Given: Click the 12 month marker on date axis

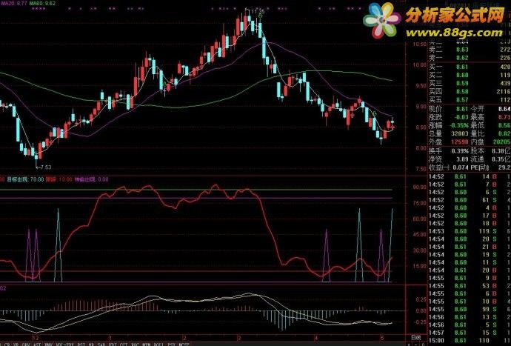Looking at the screenshot, I should coord(36,337).
